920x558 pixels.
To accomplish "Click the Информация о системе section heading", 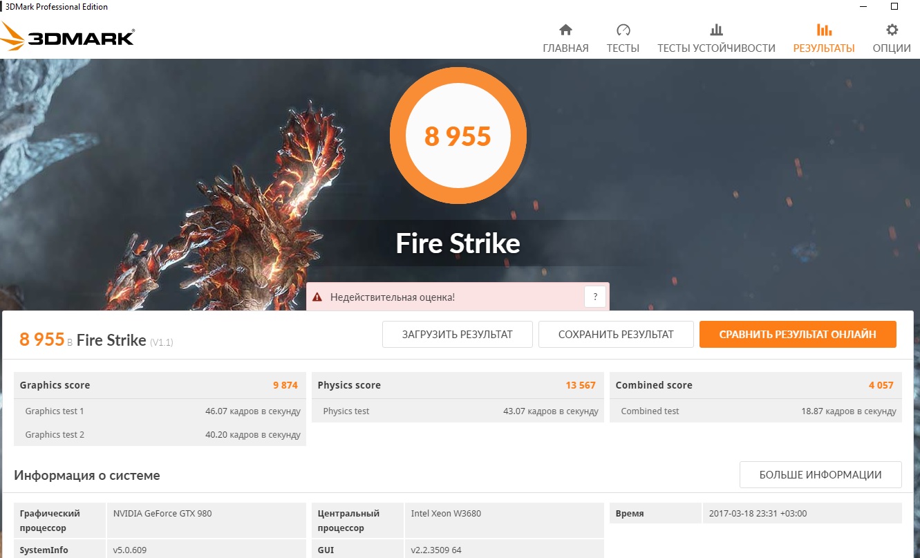I will coord(87,476).
